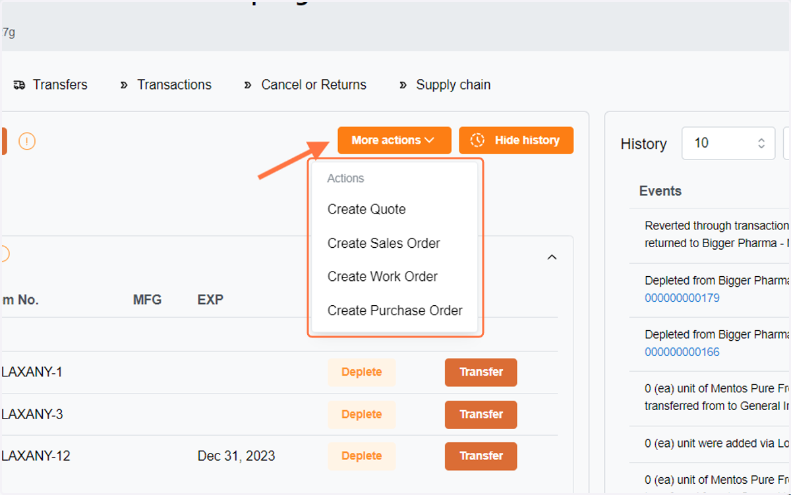This screenshot has height=495, width=791.
Task: Click the History label
Action: point(643,144)
